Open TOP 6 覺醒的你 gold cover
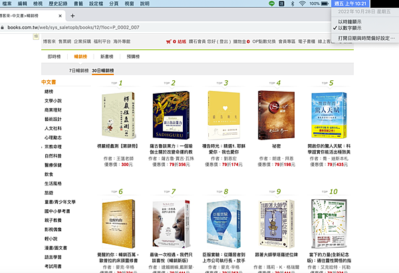 click(118, 224)
